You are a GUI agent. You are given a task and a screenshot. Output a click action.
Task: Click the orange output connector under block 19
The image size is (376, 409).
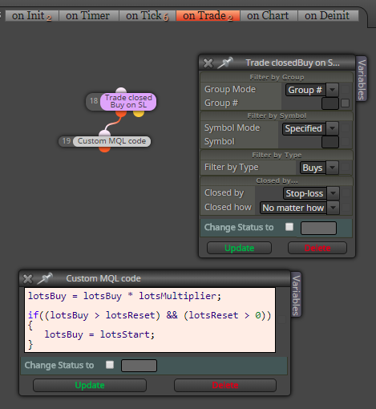(104, 149)
